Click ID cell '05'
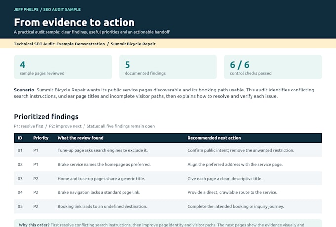Image resolution: width=336 pixels, height=227 pixels. (20, 206)
